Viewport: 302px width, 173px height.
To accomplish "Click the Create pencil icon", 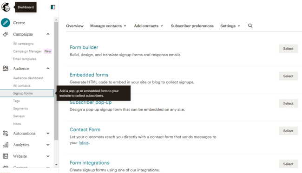I will (6, 23).
